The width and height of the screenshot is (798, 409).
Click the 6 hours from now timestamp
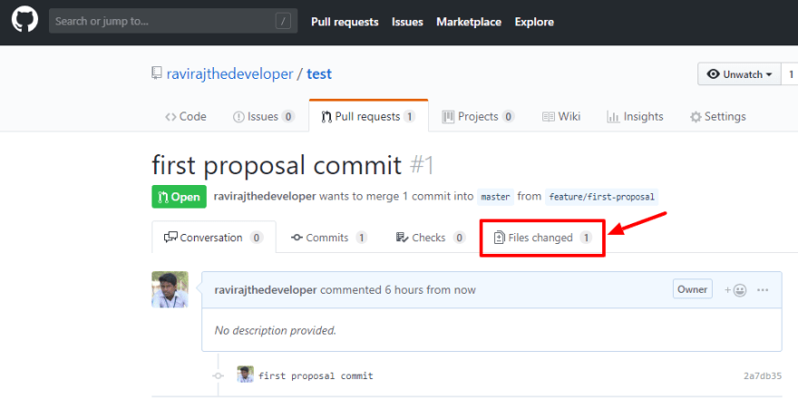point(430,290)
